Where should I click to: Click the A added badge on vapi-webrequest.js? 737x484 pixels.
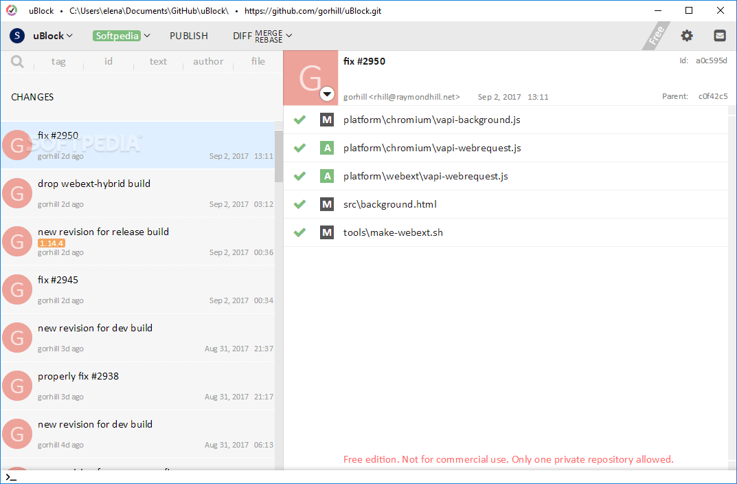click(x=326, y=147)
